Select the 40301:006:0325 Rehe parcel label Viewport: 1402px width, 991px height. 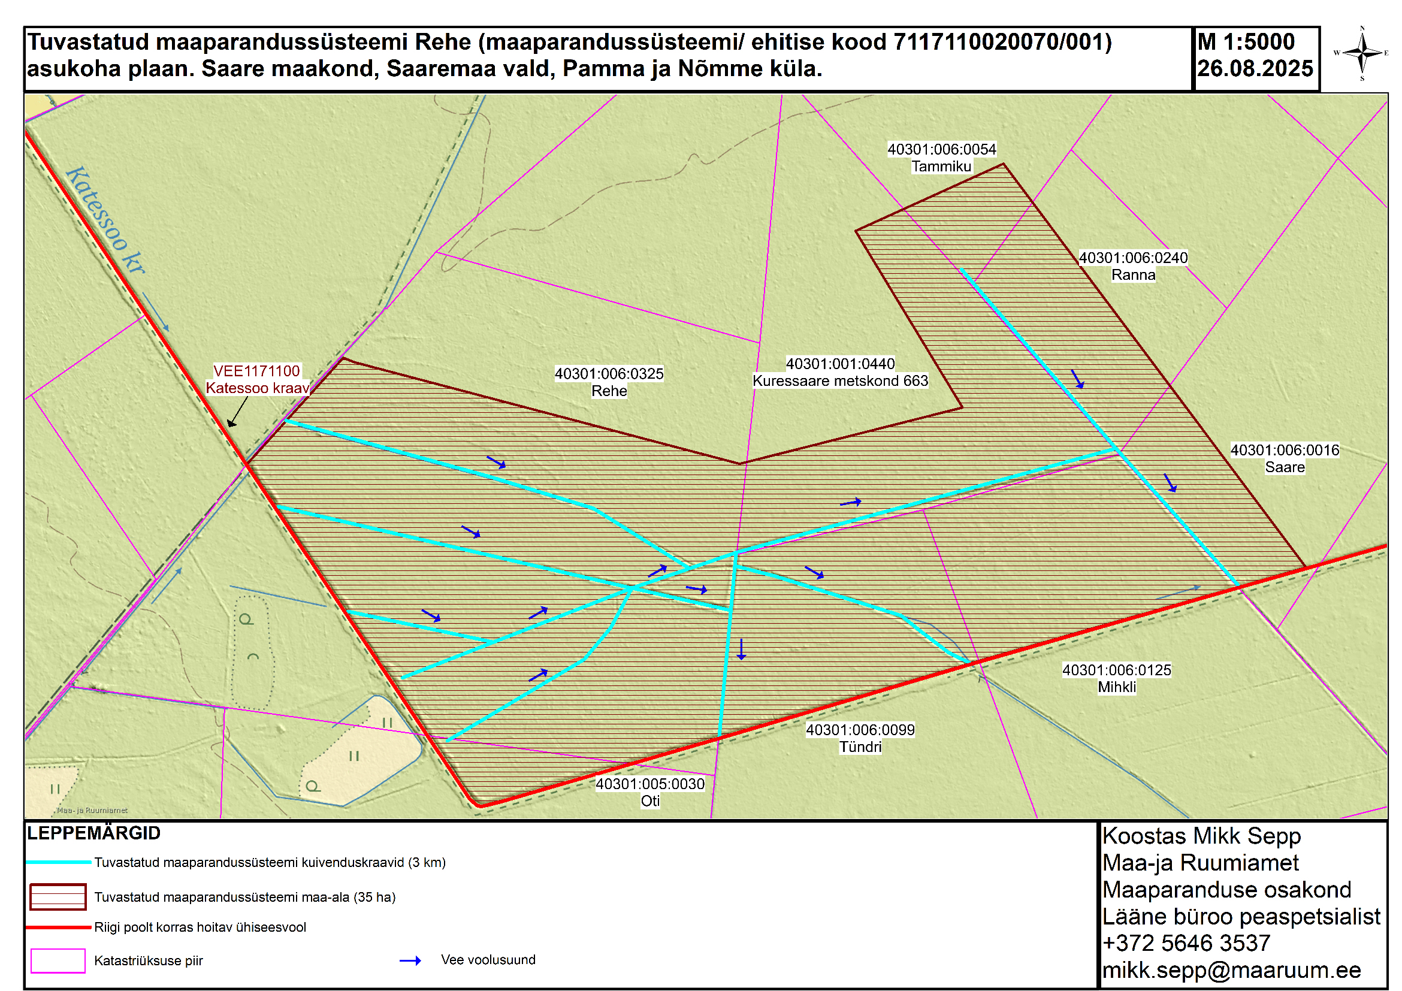pyautogui.click(x=609, y=382)
